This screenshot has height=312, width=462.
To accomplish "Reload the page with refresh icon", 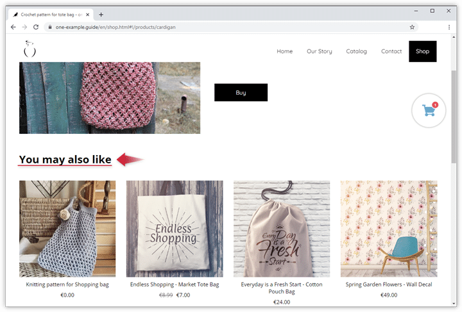I will tap(36, 27).
